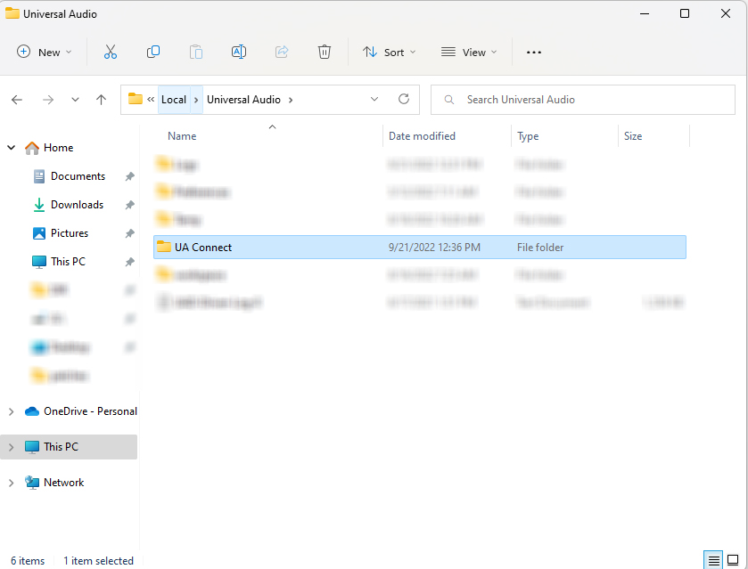
Task: Refresh the current folder view
Action: pyautogui.click(x=404, y=100)
